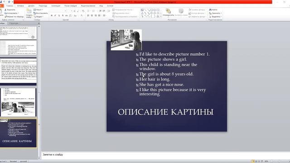The height and width of the screenshot is (163, 290).
Task: Open the slide Layout (Макет) dropdown
Action: (38, 10)
